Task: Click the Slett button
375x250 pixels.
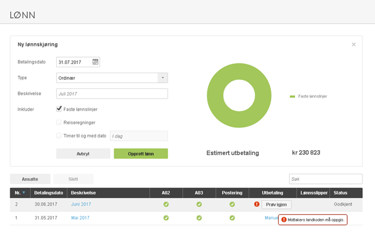Action: (x=73, y=179)
